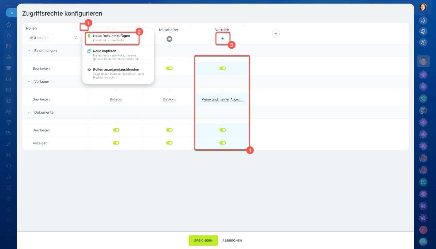Toggle Dokumente Anzeigen for Vertrieb

point(222,143)
